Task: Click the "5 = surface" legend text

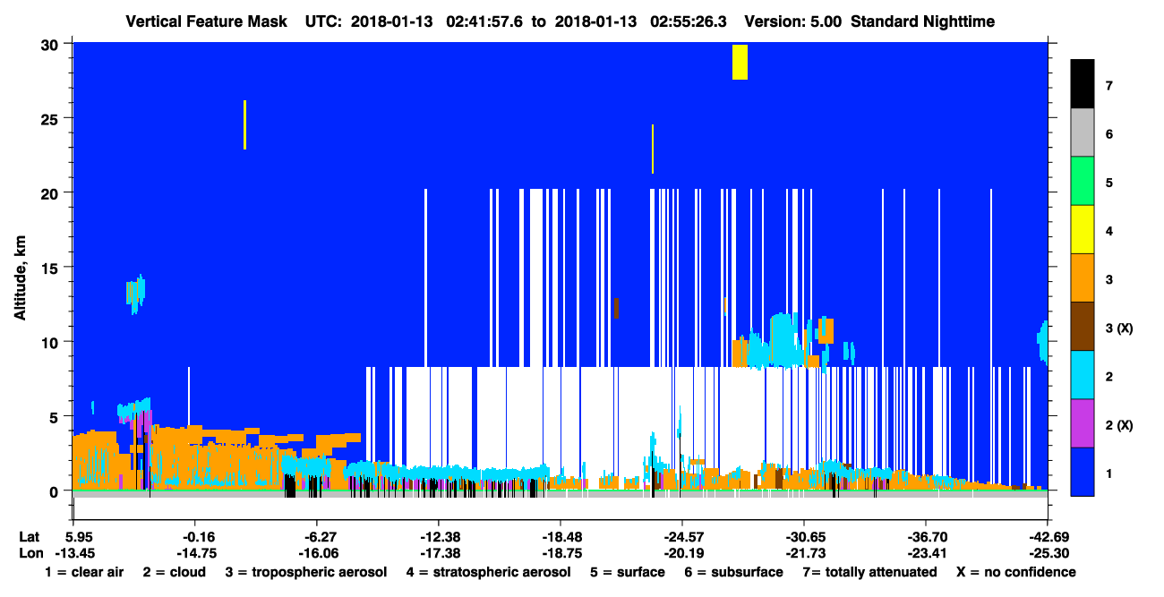Action: point(627,572)
